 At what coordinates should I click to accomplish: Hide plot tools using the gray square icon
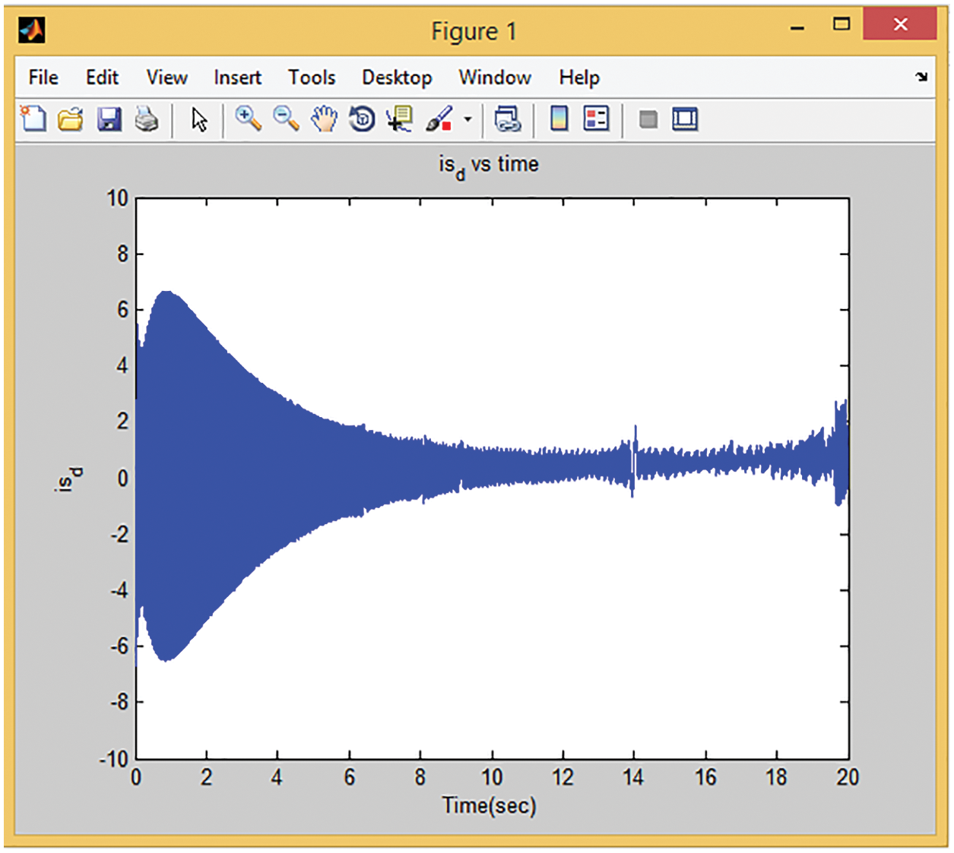coord(648,119)
